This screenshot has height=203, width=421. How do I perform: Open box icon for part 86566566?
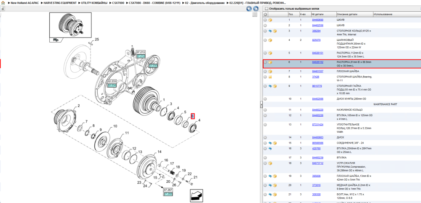(274, 143)
